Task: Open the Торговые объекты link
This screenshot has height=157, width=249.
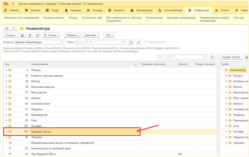Action: [54, 18]
